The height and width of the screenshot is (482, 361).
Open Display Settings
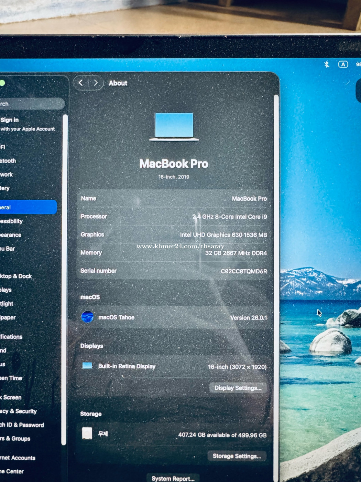(238, 388)
